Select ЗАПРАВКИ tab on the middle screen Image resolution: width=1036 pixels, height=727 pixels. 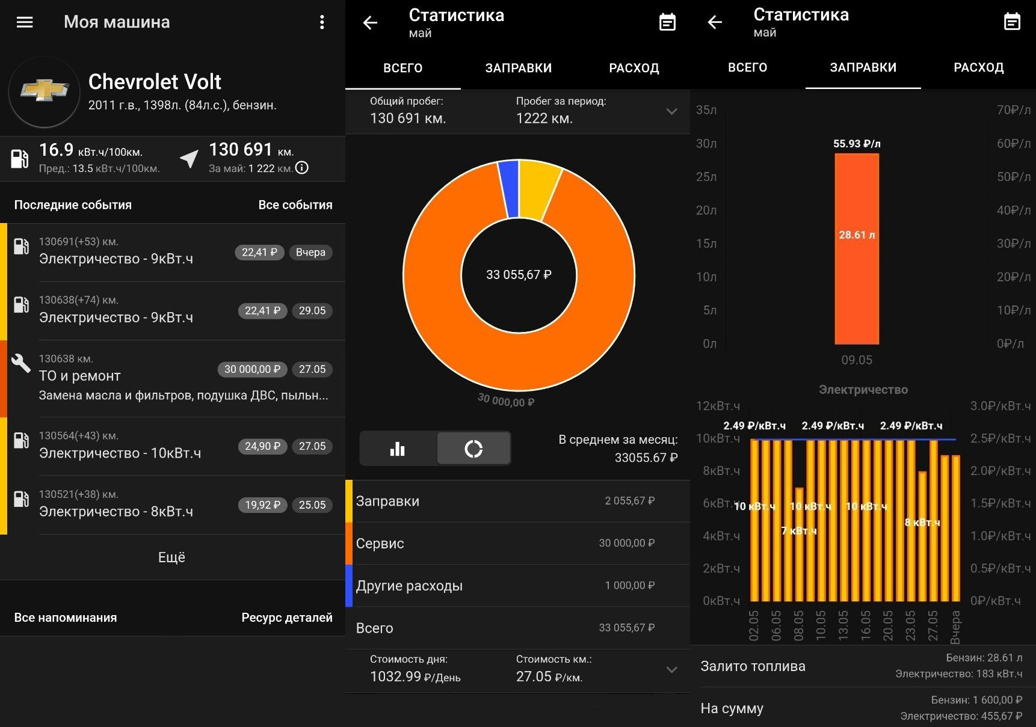click(x=518, y=68)
